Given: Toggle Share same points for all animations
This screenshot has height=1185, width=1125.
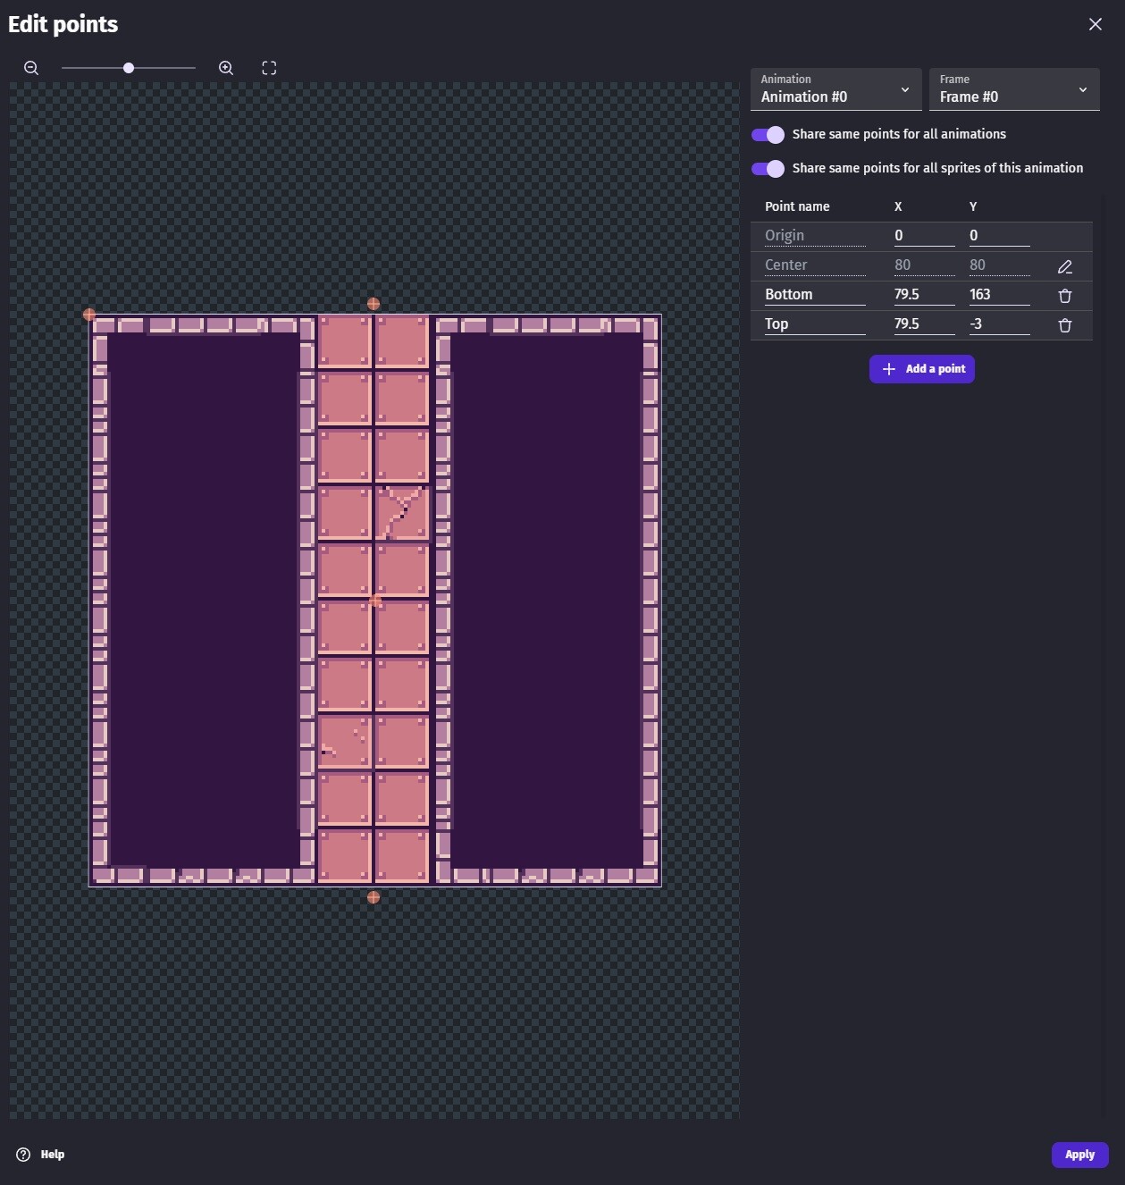Looking at the screenshot, I should (768, 135).
